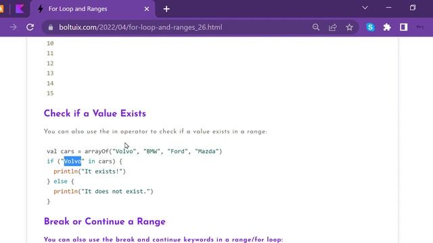Image resolution: width=433 pixels, height=243 pixels.
Task: Open a new tab with plus button
Action: coord(166,9)
